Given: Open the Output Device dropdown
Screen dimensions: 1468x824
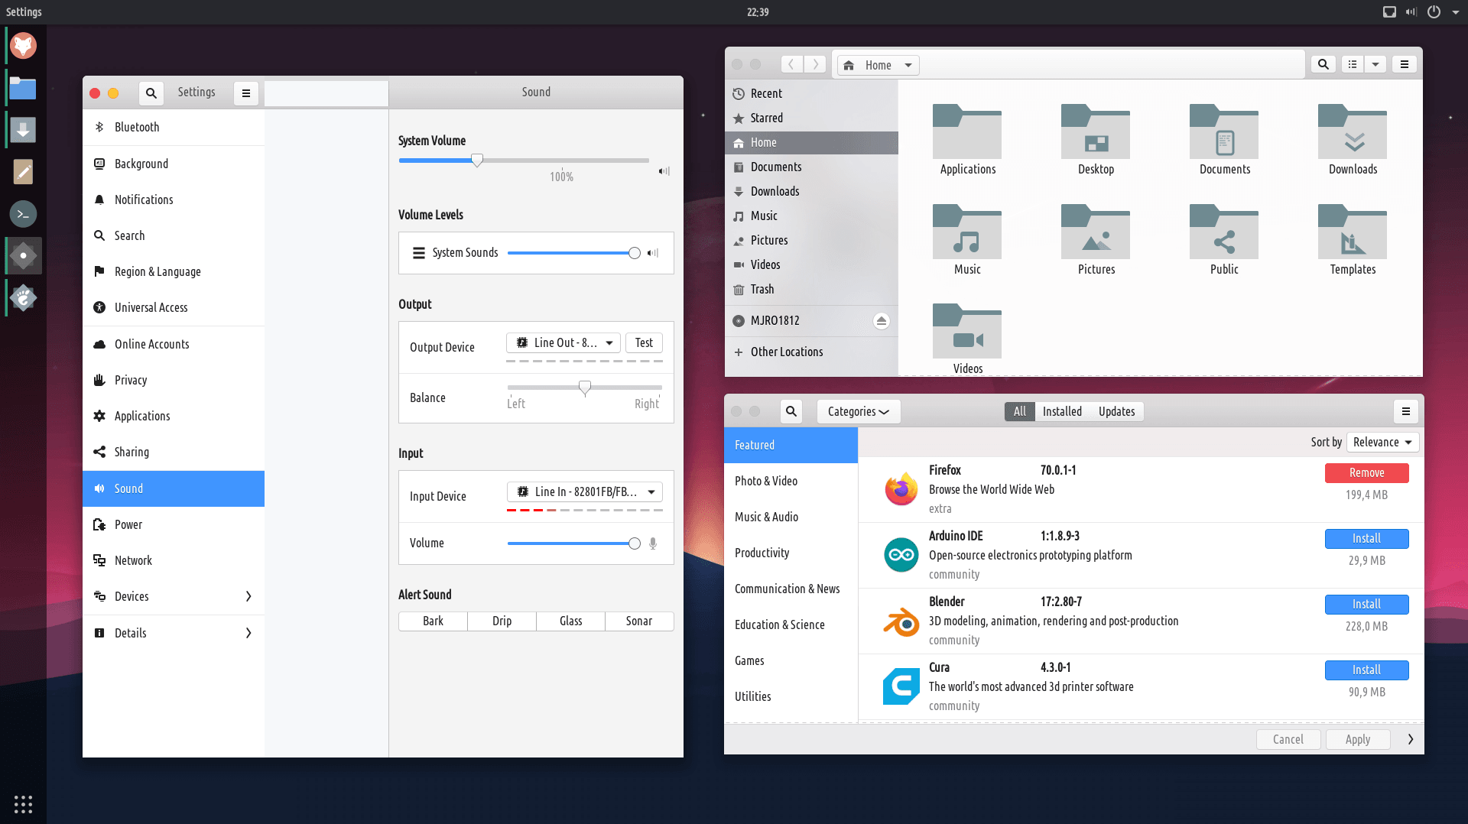Looking at the screenshot, I should [x=564, y=342].
